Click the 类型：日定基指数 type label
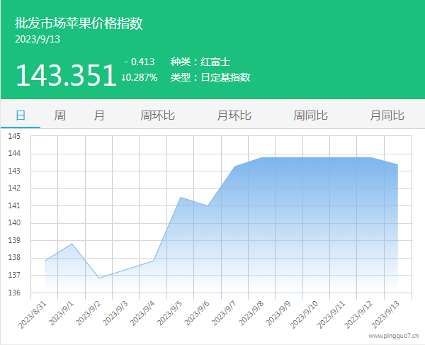 (x=210, y=77)
